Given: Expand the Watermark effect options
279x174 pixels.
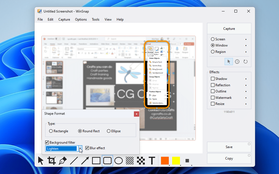Looking at the screenshot, I should pos(246,97).
